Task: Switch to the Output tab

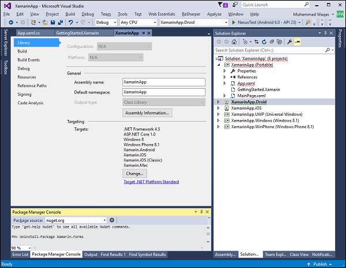Action: [91, 254]
